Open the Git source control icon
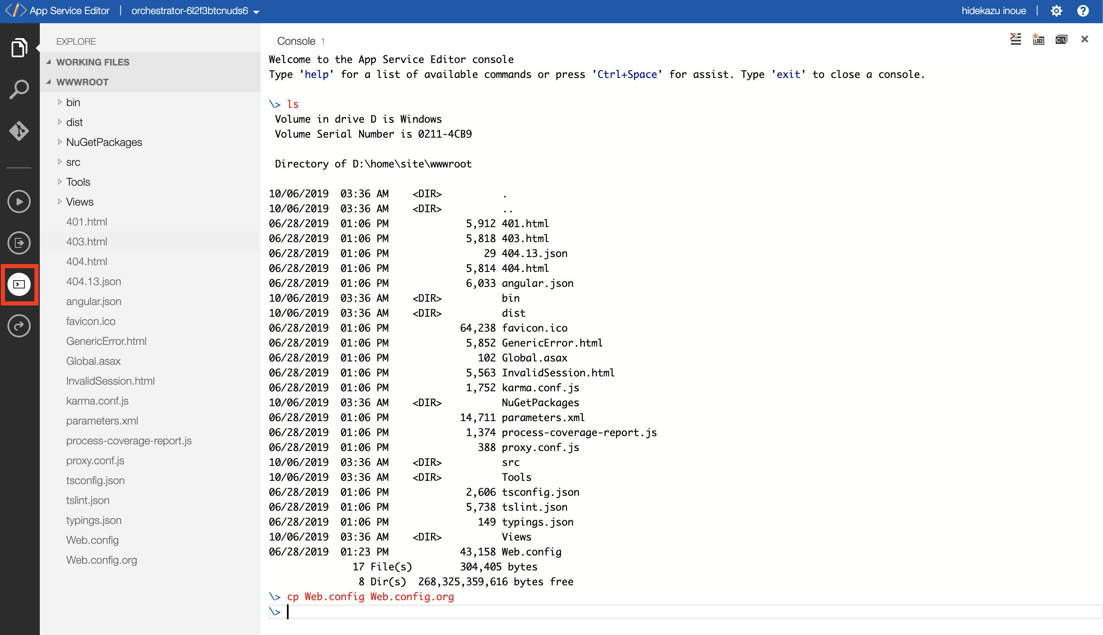The image size is (1103, 635). (x=19, y=131)
